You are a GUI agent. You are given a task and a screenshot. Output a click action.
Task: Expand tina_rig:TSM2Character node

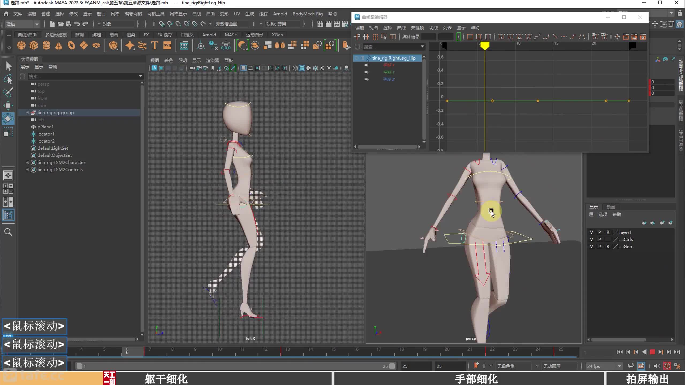pos(27,162)
